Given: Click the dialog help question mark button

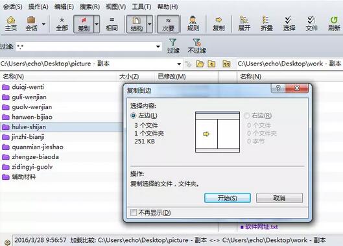Looking at the screenshot, I should pyautogui.click(x=278, y=88).
